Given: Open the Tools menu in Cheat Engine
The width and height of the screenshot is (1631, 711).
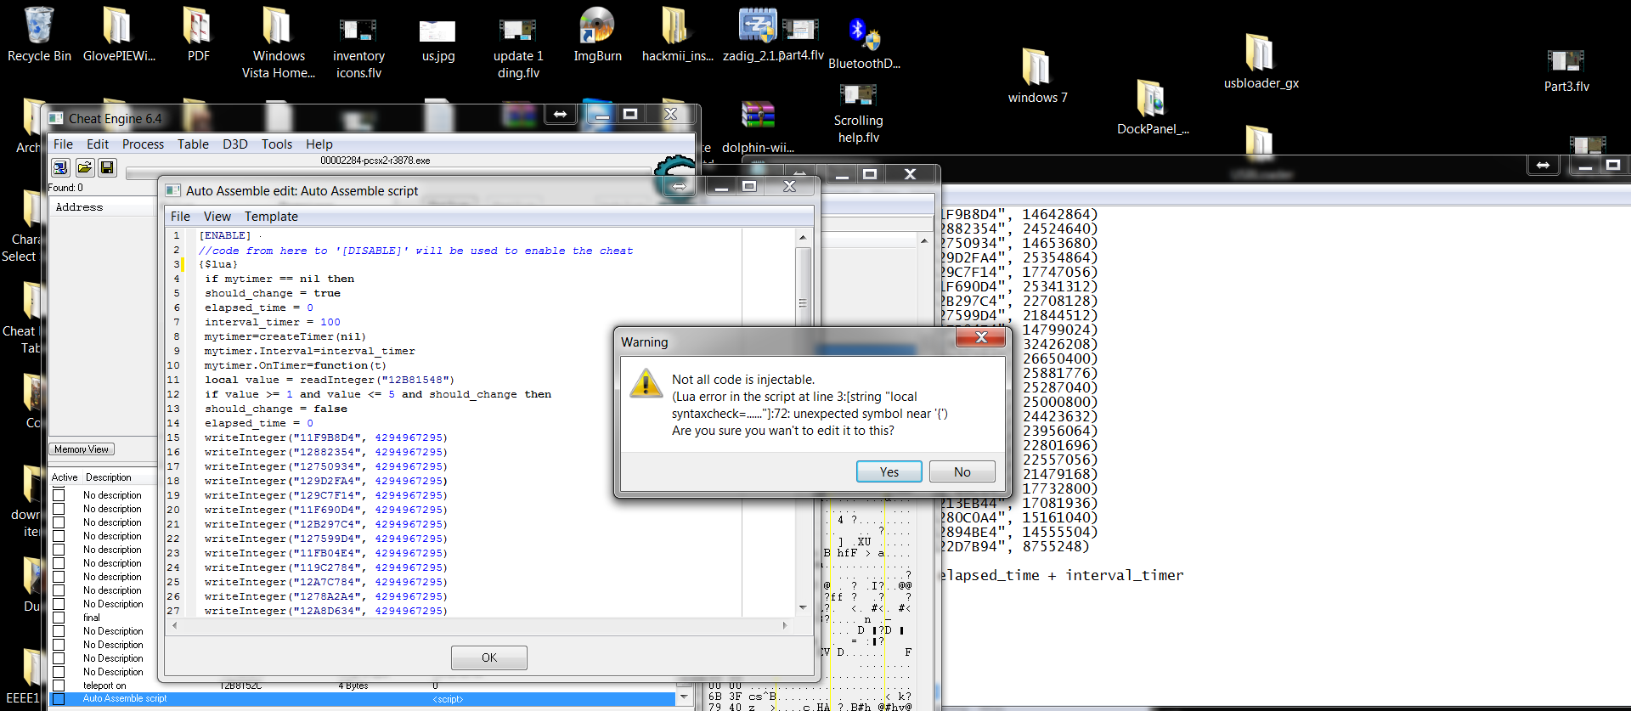Looking at the screenshot, I should (x=277, y=144).
